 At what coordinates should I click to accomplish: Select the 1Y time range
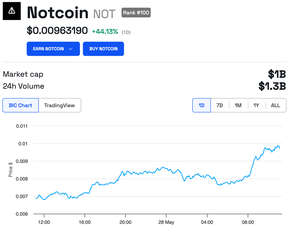(x=256, y=105)
